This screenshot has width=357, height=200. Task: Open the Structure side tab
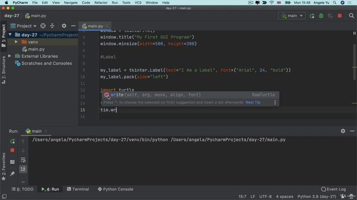click(x=3, y=70)
